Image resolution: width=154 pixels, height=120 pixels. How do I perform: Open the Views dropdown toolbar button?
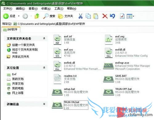130,16
